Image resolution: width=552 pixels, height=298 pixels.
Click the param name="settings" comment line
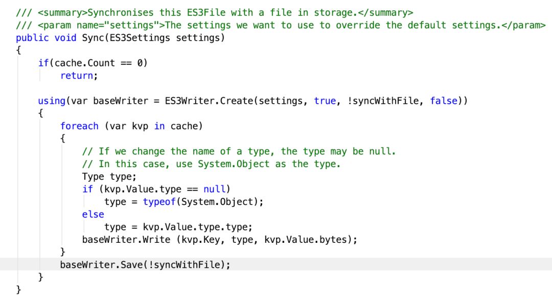[x=281, y=26]
